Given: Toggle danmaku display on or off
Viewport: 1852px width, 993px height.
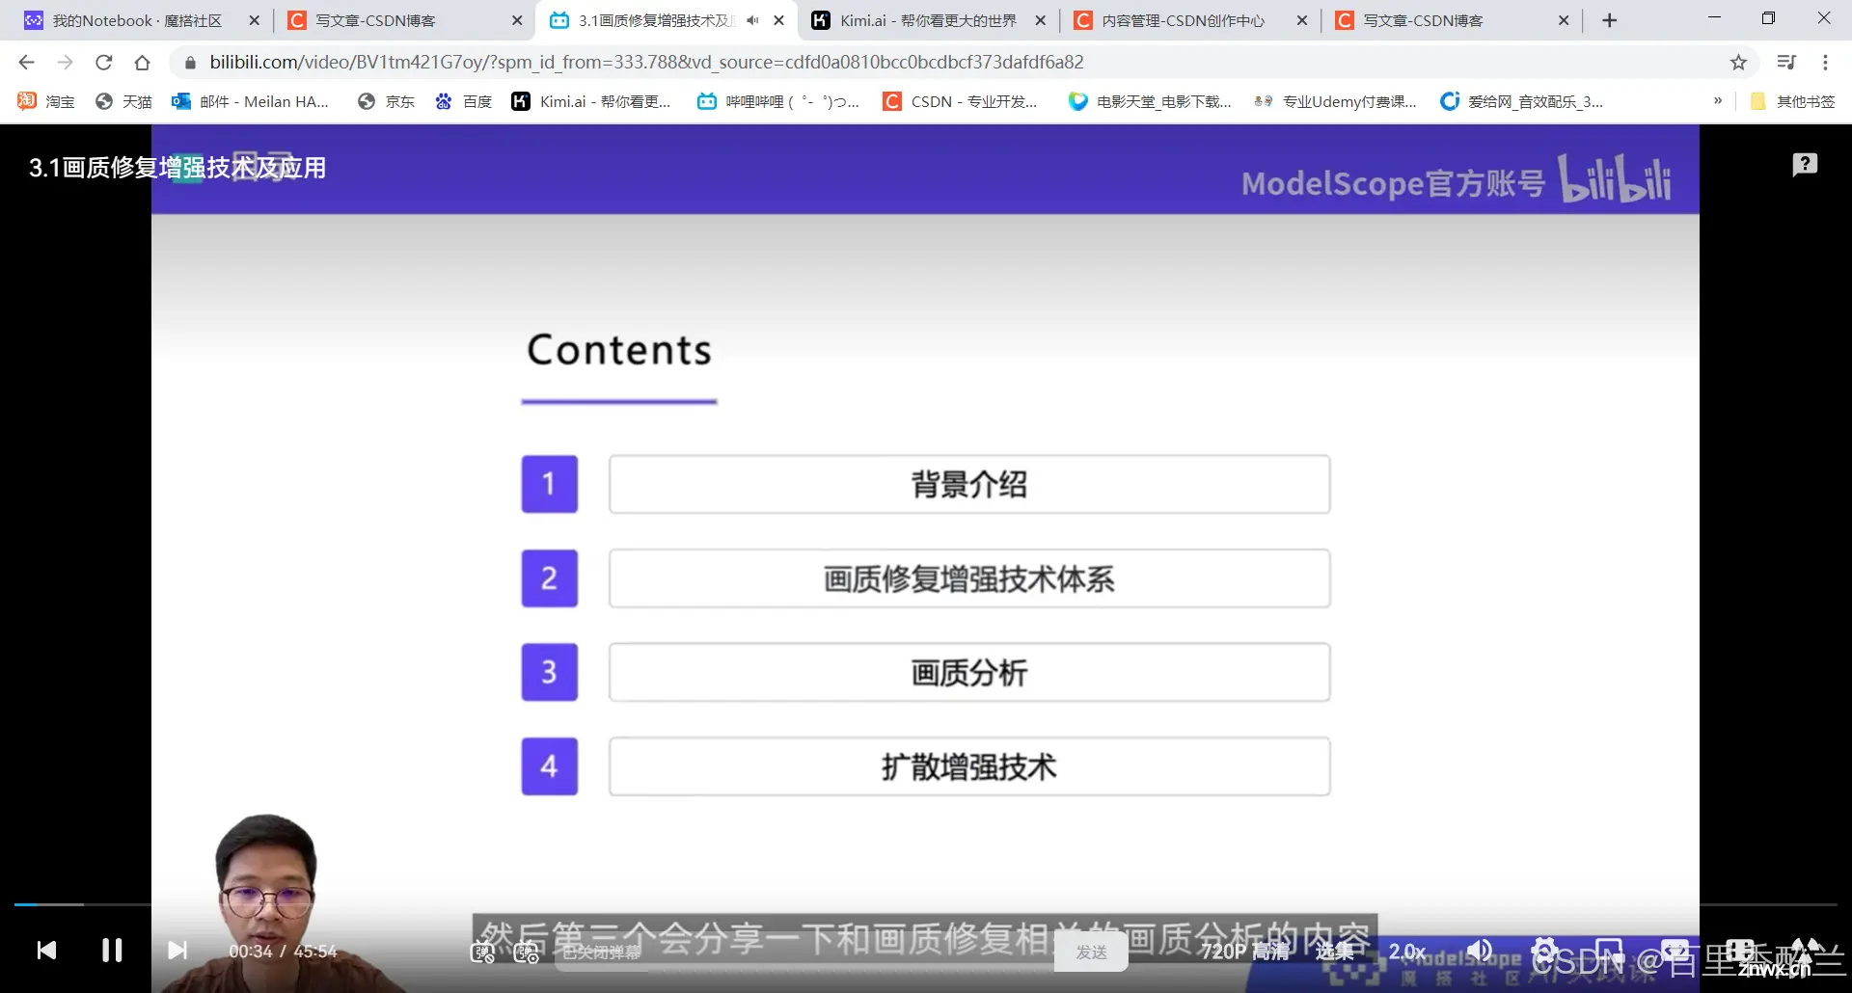Looking at the screenshot, I should point(482,953).
